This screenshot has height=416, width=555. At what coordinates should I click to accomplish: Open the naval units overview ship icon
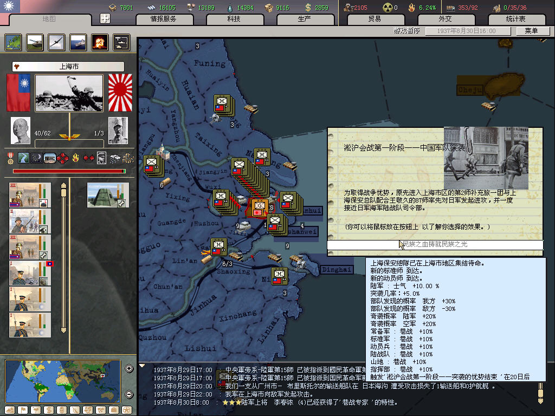[x=78, y=42]
